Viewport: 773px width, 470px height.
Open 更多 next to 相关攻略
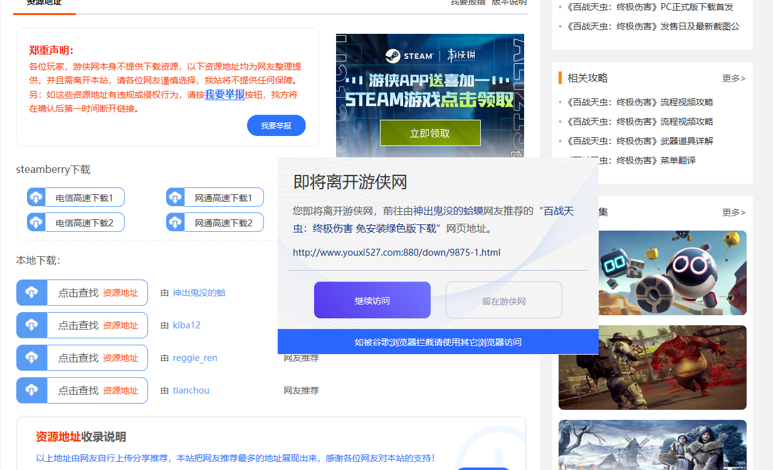pyautogui.click(x=734, y=78)
